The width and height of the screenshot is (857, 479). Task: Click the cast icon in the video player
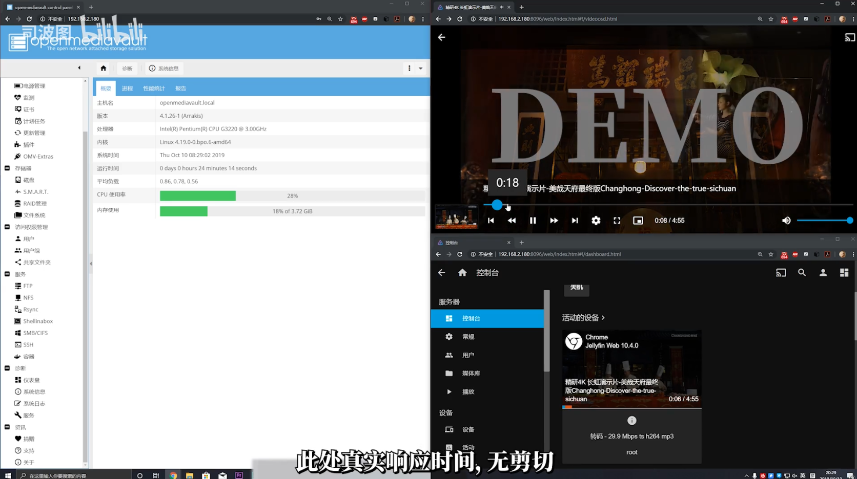(850, 37)
